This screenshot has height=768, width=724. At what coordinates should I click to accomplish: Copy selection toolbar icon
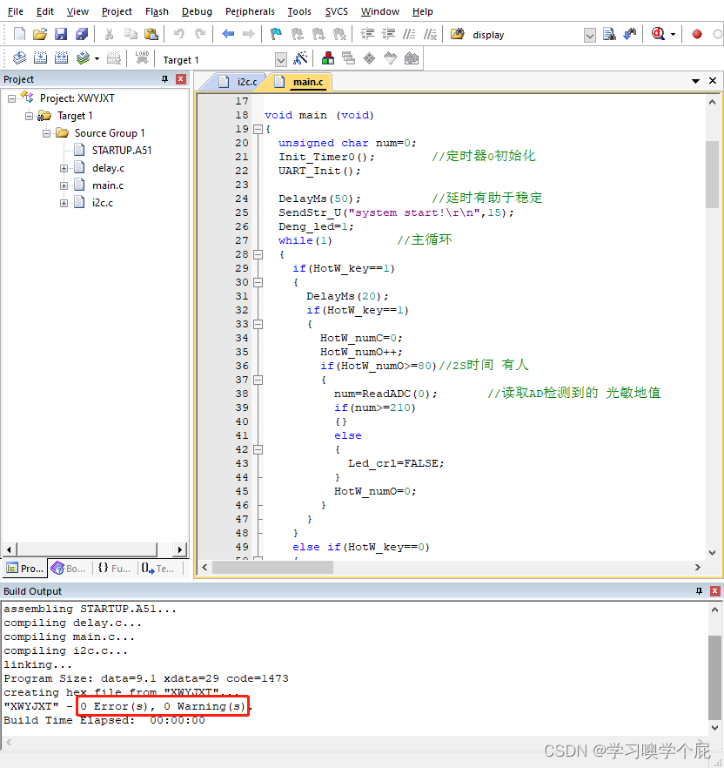[x=131, y=34]
